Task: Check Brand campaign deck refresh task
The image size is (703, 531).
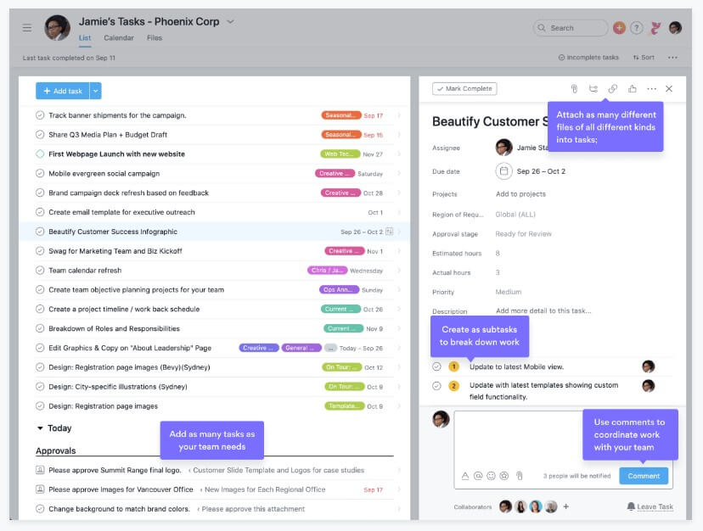Action: 40,193
